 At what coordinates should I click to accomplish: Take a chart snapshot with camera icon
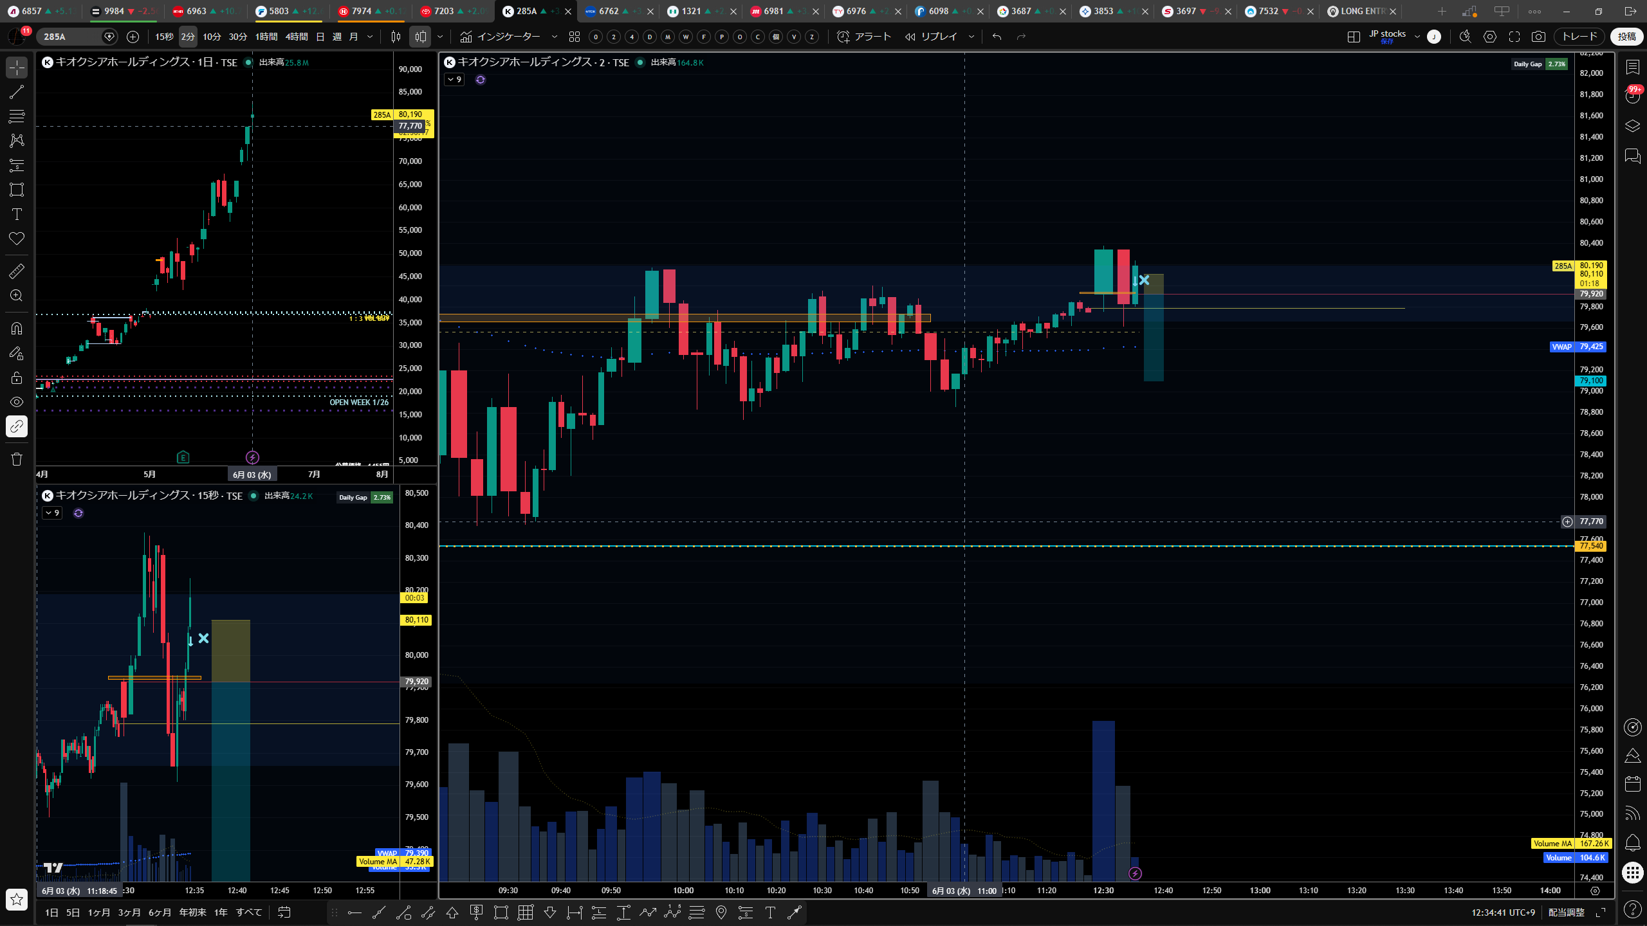click(1538, 37)
